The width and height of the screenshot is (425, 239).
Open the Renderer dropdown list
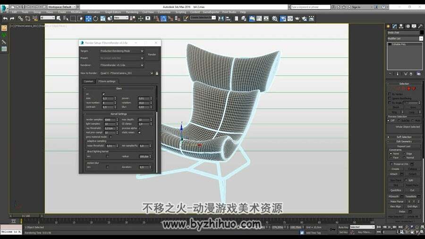point(122,65)
